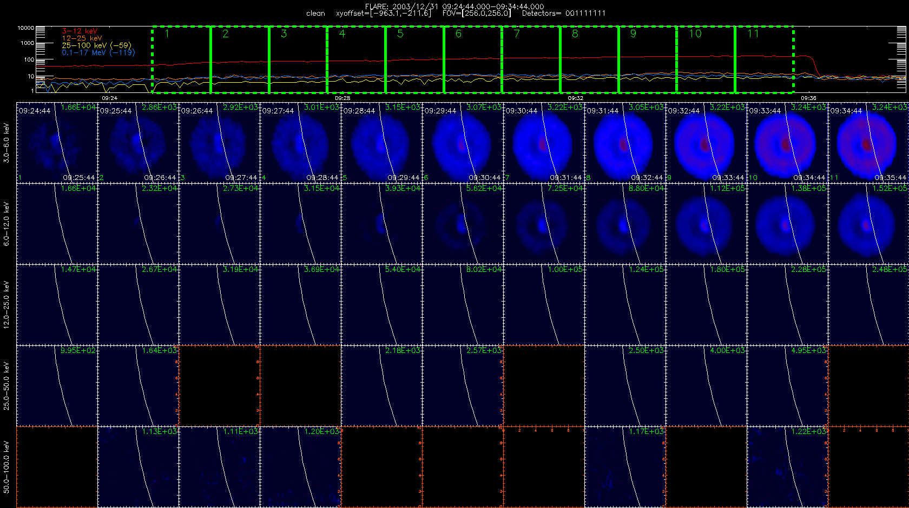Click the '25.0-50.0 keV' row label
Viewport: 909px width, 508px height.
click(x=6, y=386)
